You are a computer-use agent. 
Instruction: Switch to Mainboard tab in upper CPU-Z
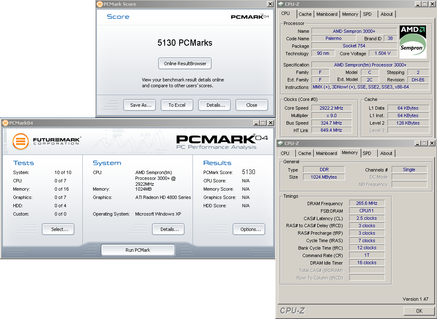point(327,14)
